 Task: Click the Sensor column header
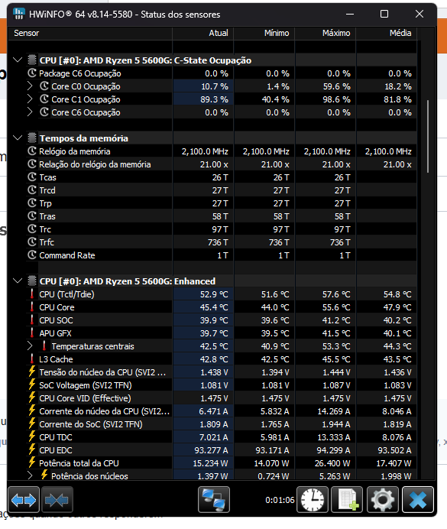pyautogui.click(x=90, y=33)
